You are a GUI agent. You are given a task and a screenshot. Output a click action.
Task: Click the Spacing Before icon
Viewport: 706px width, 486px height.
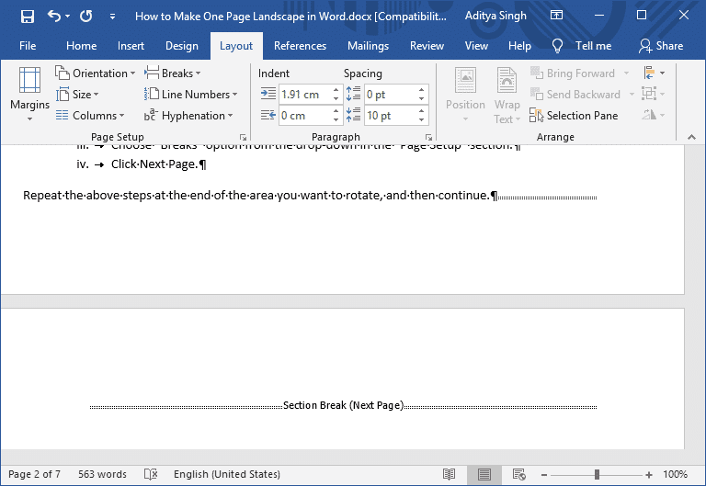pos(353,94)
